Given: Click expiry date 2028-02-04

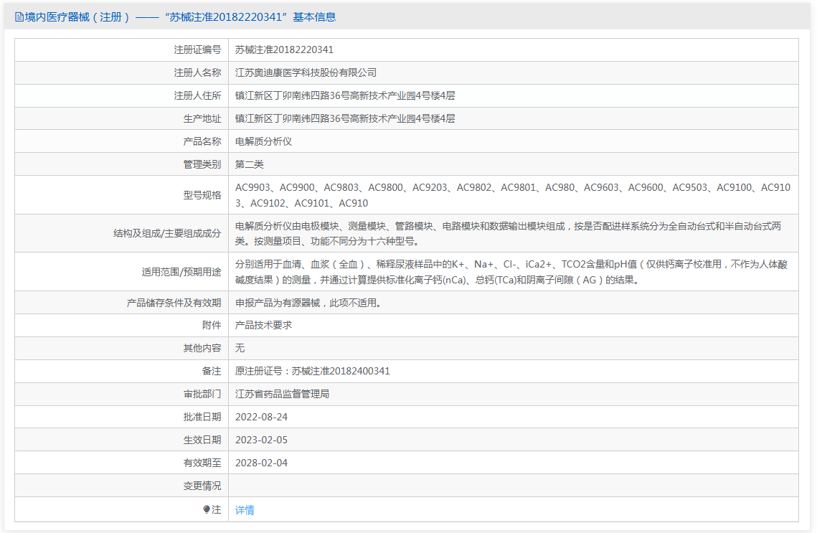Looking at the screenshot, I should [261, 463].
